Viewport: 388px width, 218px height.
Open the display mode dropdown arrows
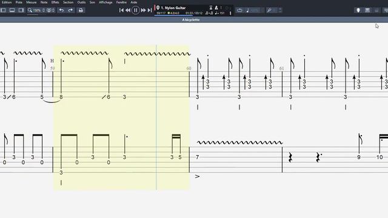click(x=53, y=10)
